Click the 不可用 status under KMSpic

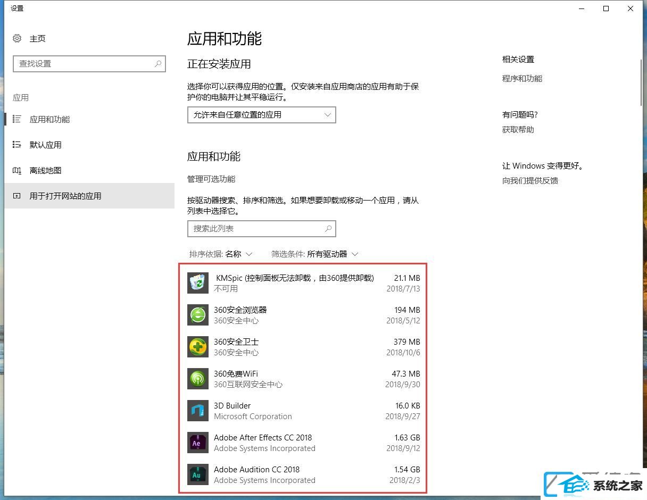(x=226, y=289)
